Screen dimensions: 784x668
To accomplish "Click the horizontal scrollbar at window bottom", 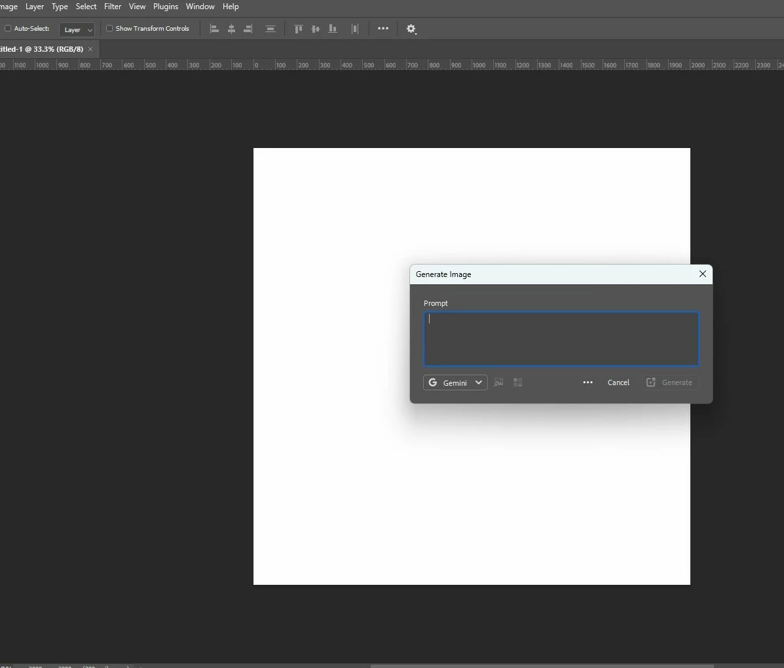I will [x=542, y=666].
